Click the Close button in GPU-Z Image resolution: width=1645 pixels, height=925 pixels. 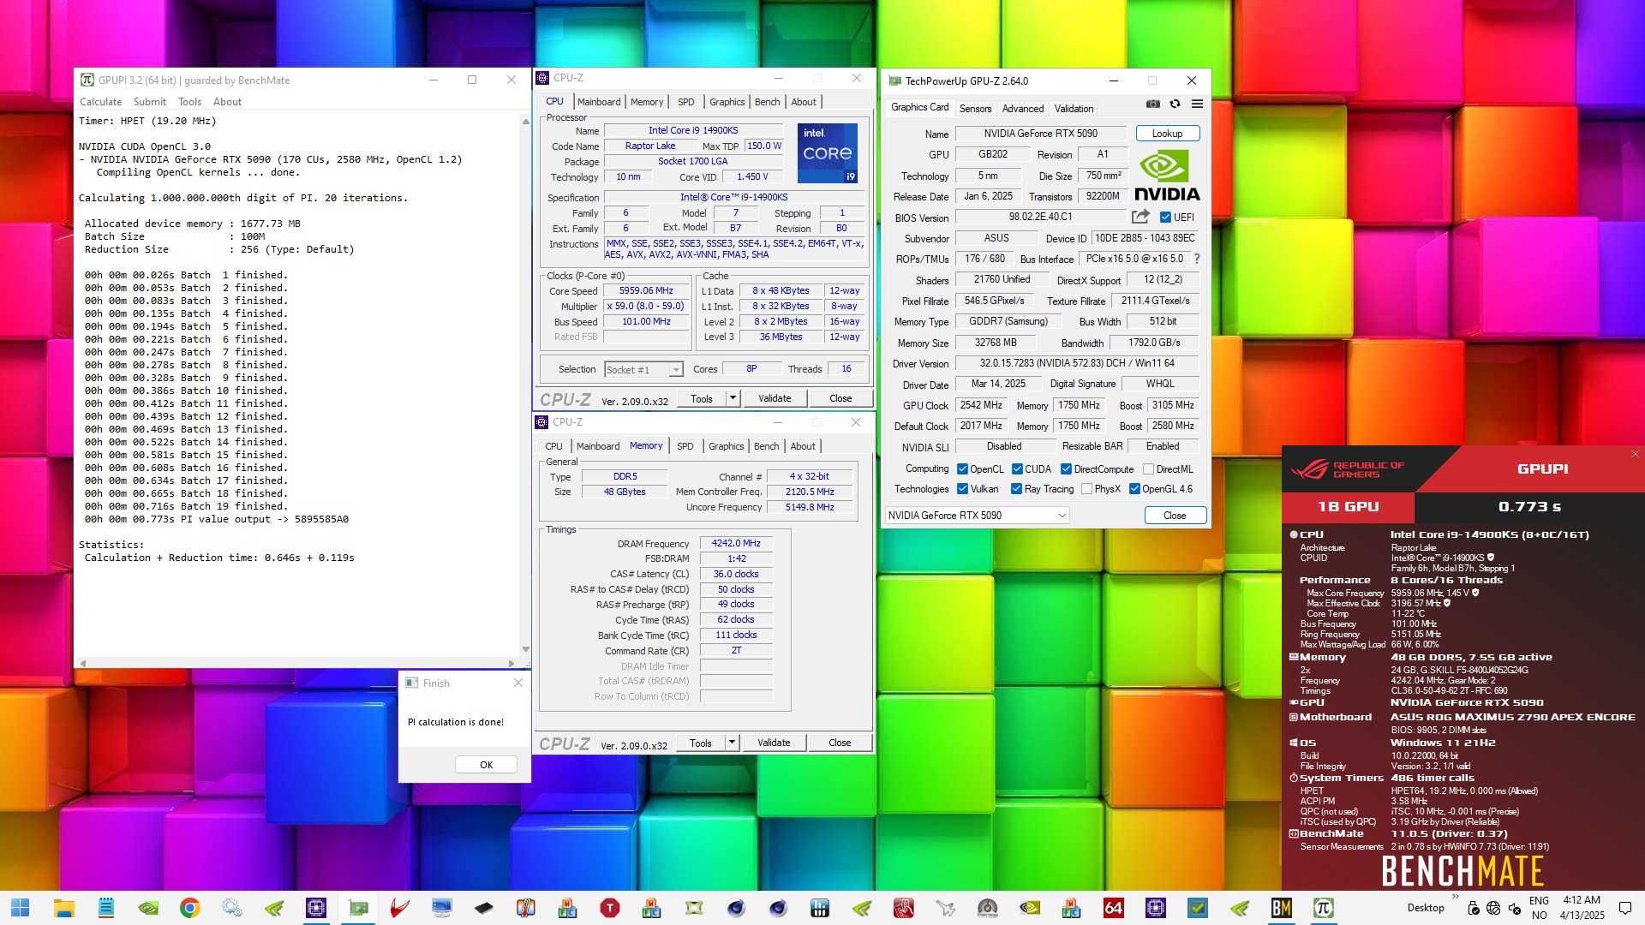pyautogui.click(x=1175, y=516)
